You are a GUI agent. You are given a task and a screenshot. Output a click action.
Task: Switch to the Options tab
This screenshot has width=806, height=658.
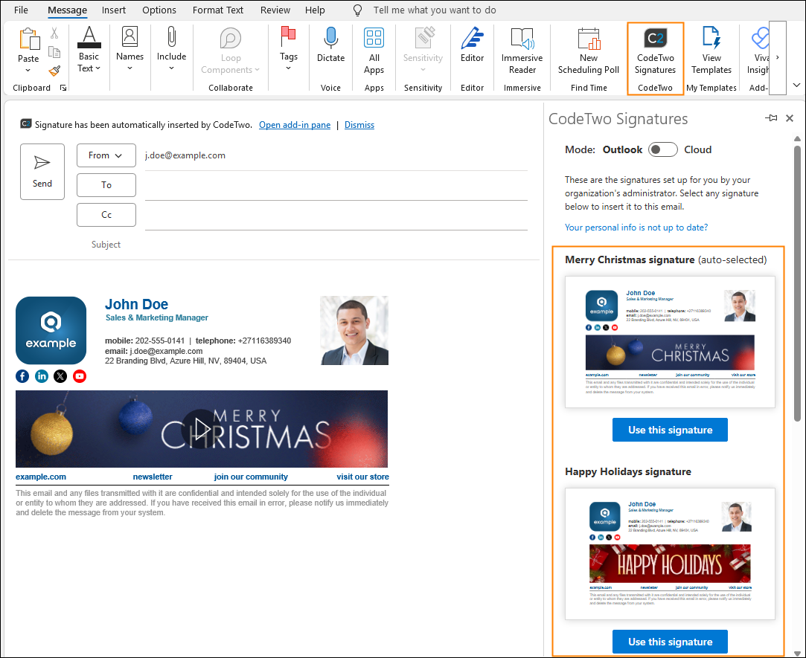tap(159, 10)
